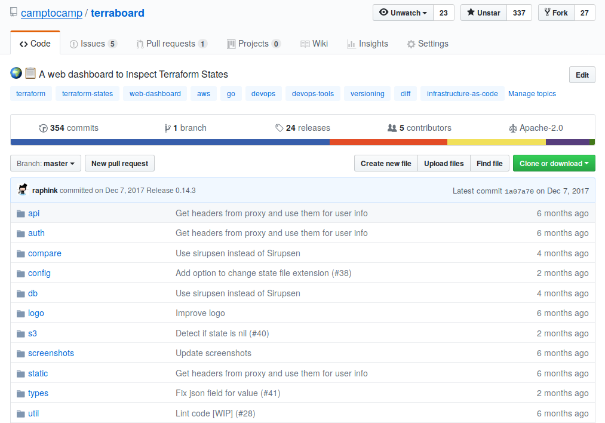
Task: Open the Branch: master selector
Action: pyautogui.click(x=45, y=164)
